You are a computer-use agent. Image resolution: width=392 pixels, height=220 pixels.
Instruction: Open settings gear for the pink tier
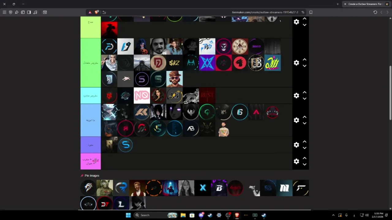tap(296, 161)
